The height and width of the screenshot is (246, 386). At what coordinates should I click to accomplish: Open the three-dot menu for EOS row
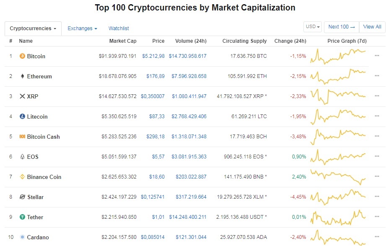[377, 157]
